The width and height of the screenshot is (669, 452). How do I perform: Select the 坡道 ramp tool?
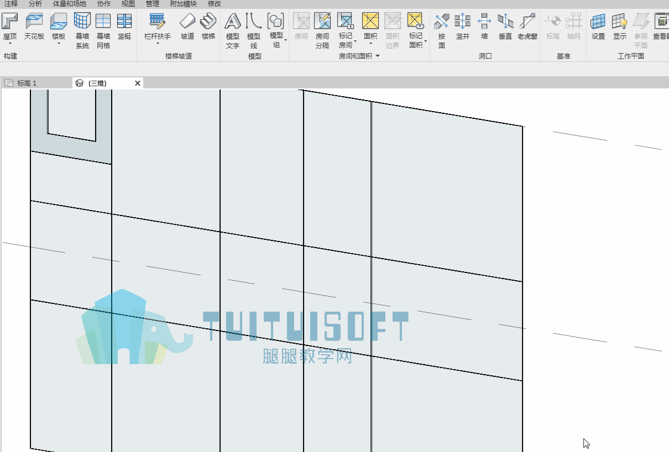tap(187, 27)
